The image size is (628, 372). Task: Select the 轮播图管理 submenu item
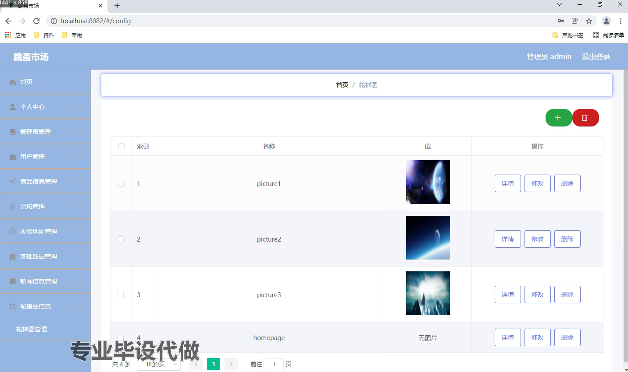(x=45, y=329)
